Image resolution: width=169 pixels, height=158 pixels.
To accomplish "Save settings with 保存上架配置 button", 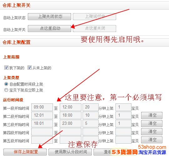I will tap(25, 152).
